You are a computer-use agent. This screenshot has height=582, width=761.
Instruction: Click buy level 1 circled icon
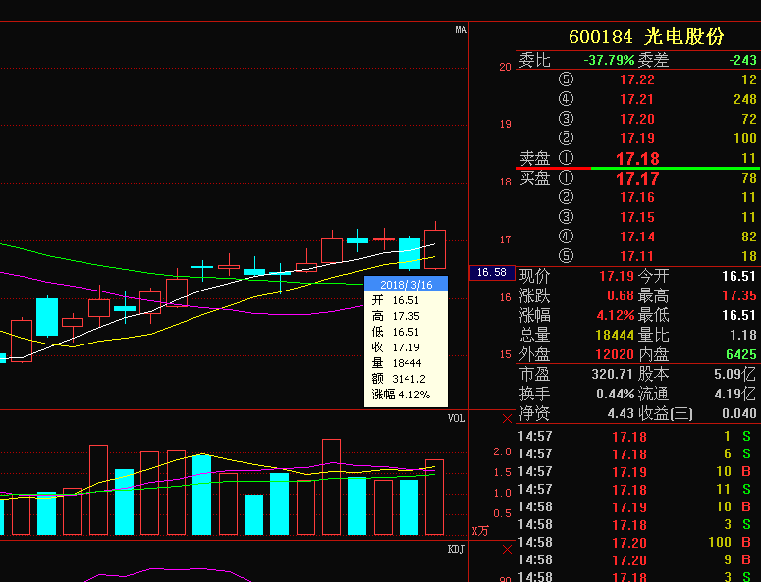(x=565, y=179)
